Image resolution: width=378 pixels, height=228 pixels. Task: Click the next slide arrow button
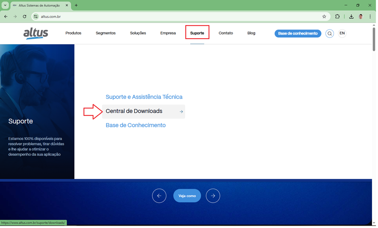coord(213,196)
